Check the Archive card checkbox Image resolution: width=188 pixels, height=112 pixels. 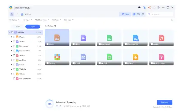(47, 63)
